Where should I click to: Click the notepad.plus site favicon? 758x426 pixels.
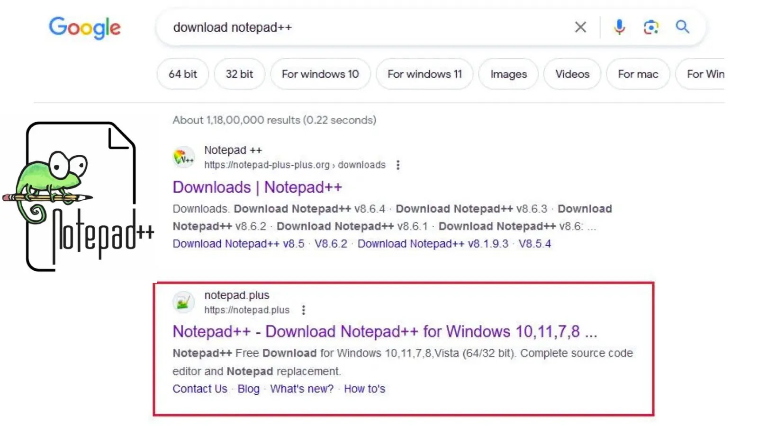(184, 302)
